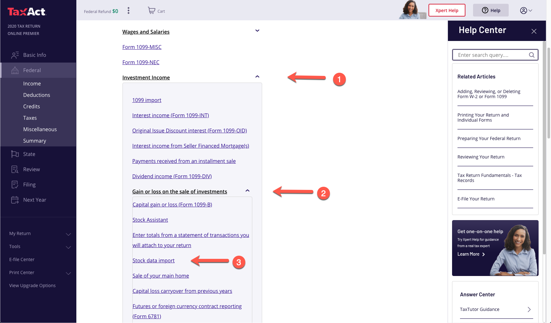Click the question mark Help icon
This screenshot has width=551, height=323.
pyautogui.click(x=485, y=10)
